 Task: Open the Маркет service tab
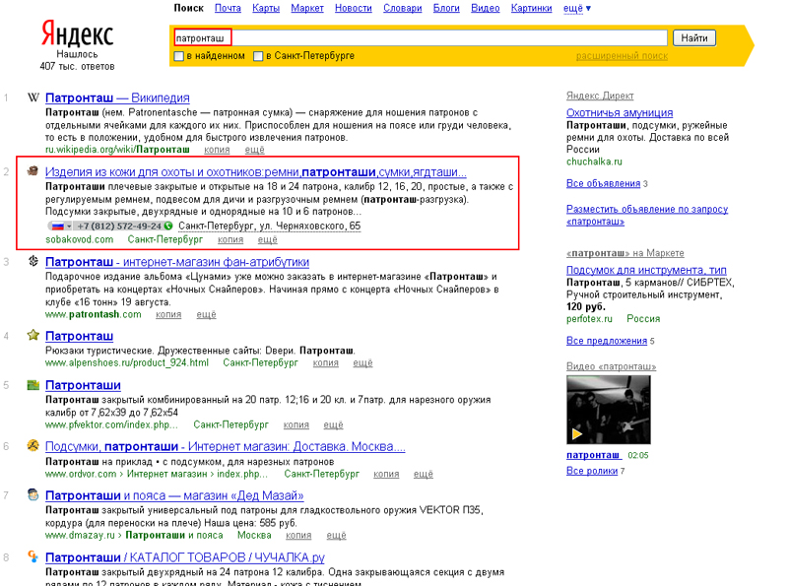(x=307, y=8)
